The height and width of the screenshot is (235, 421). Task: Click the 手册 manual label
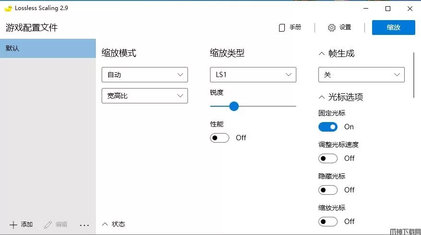click(295, 27)
